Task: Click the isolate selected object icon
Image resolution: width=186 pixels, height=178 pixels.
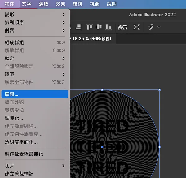Action: [137, 27]
